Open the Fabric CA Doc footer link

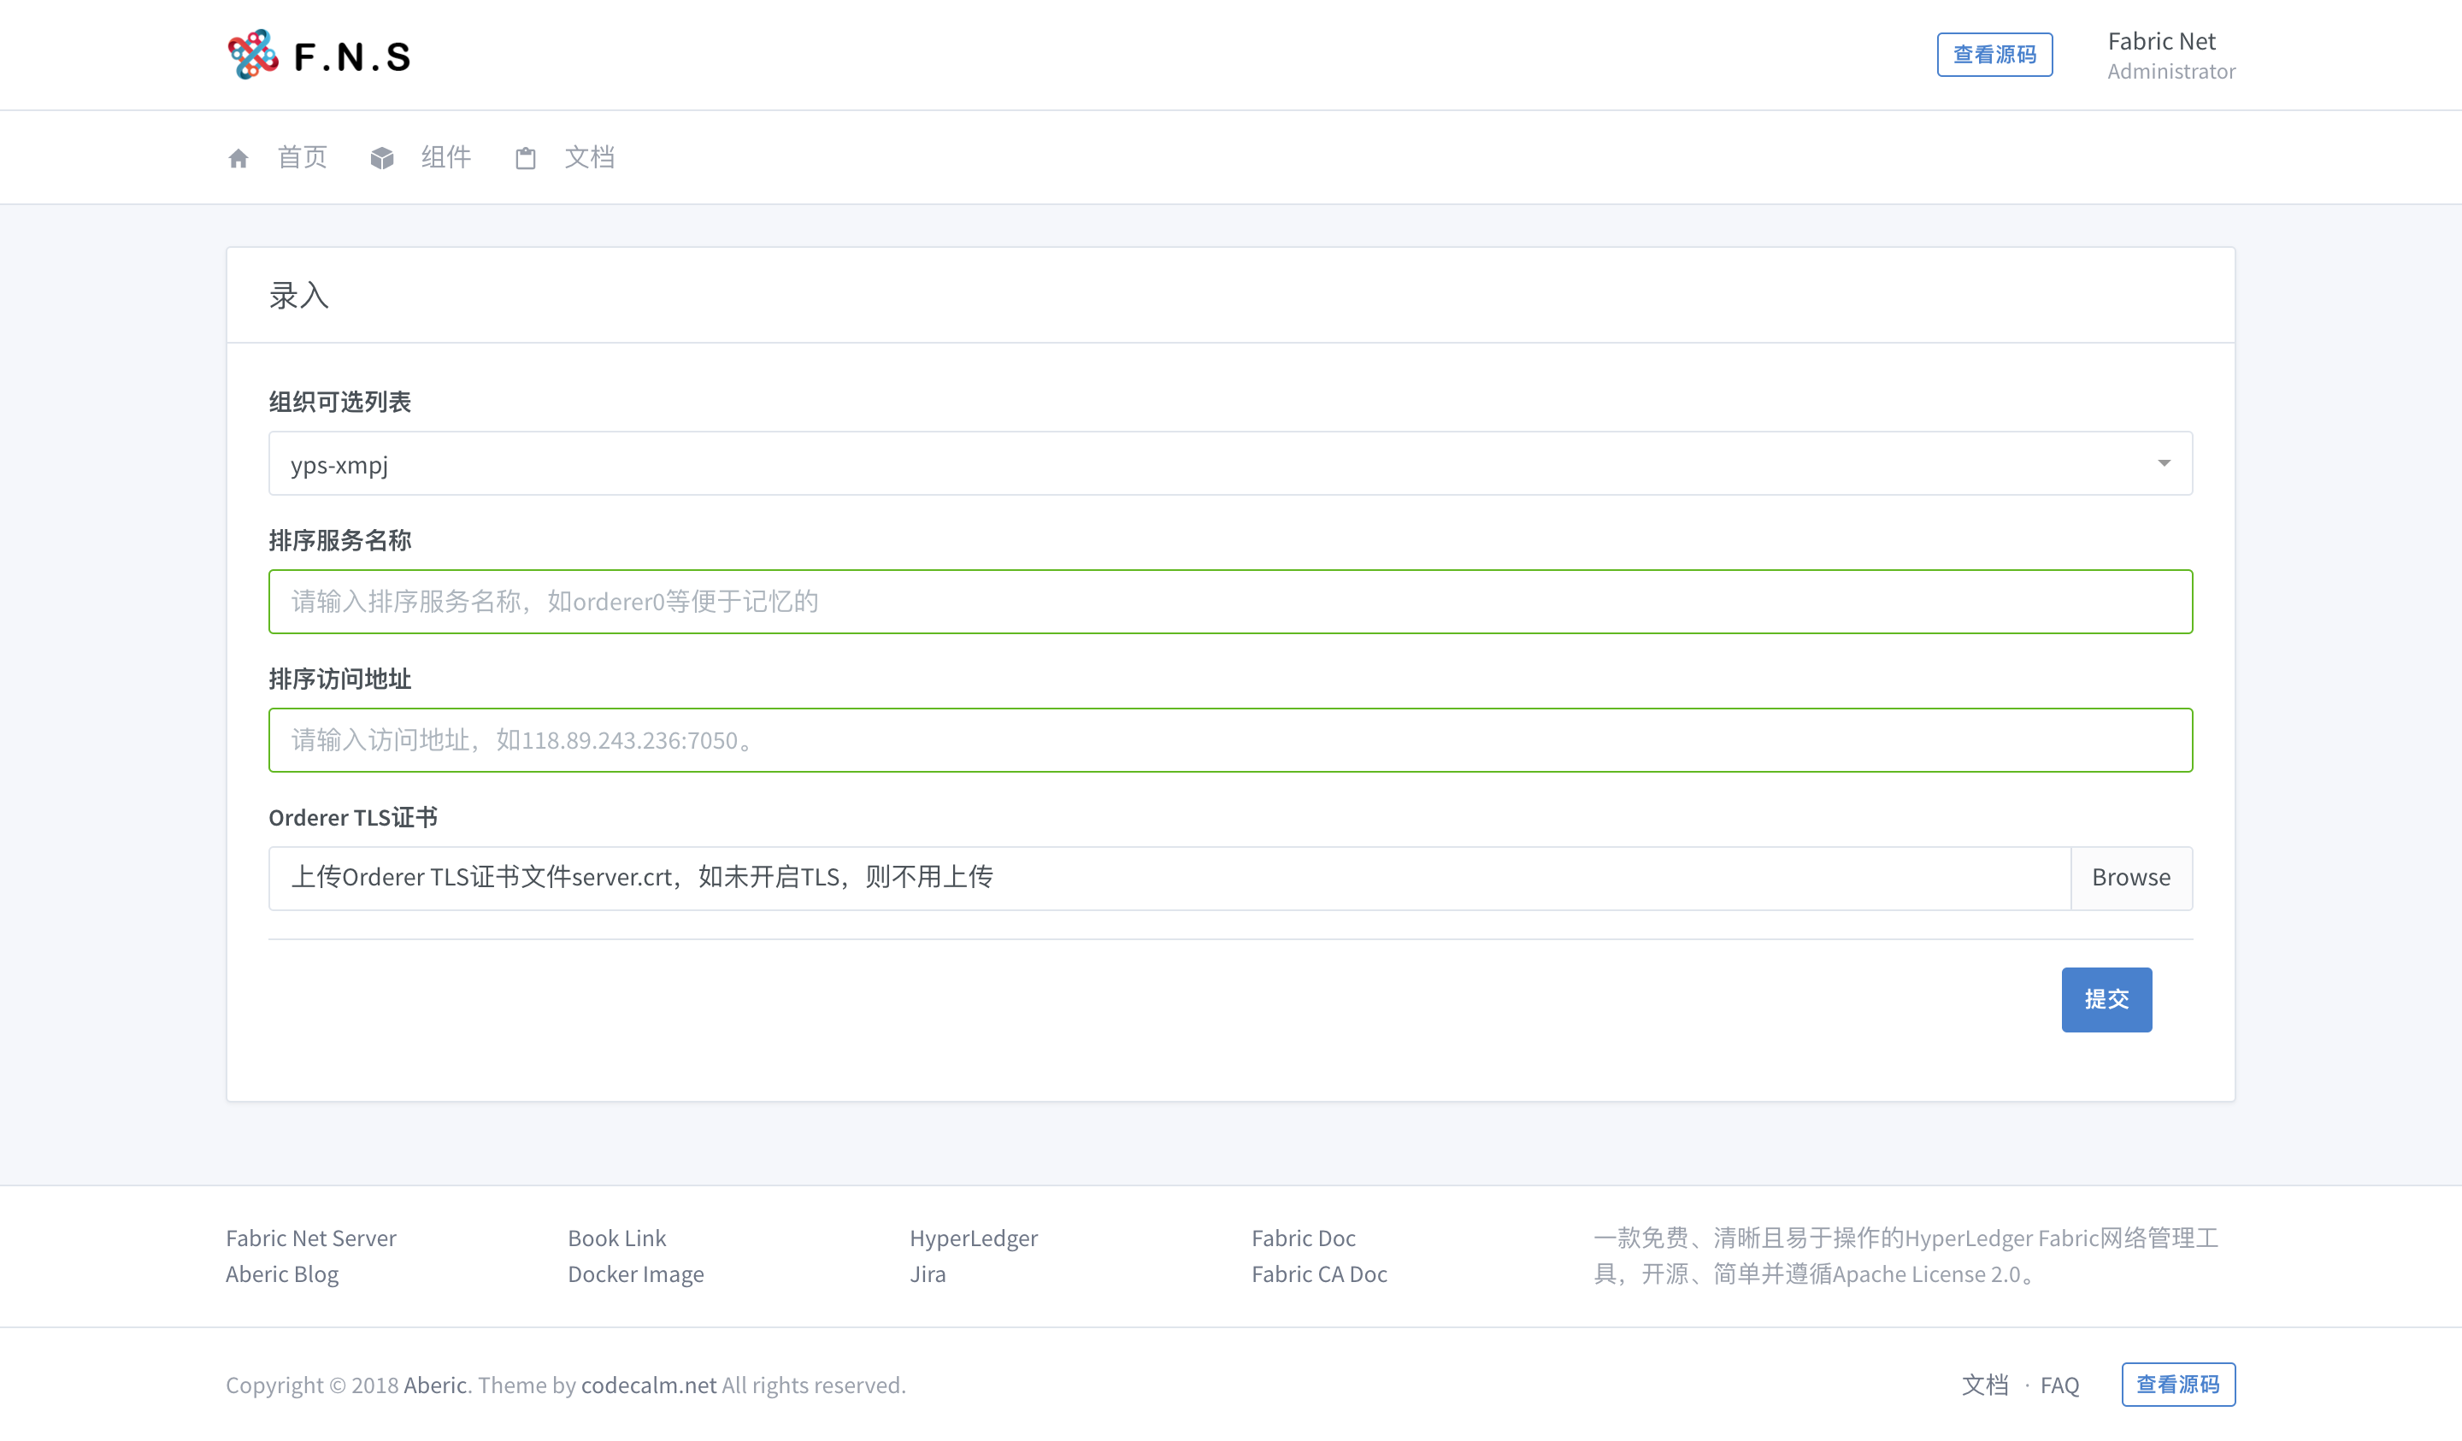[1319, 1274]
